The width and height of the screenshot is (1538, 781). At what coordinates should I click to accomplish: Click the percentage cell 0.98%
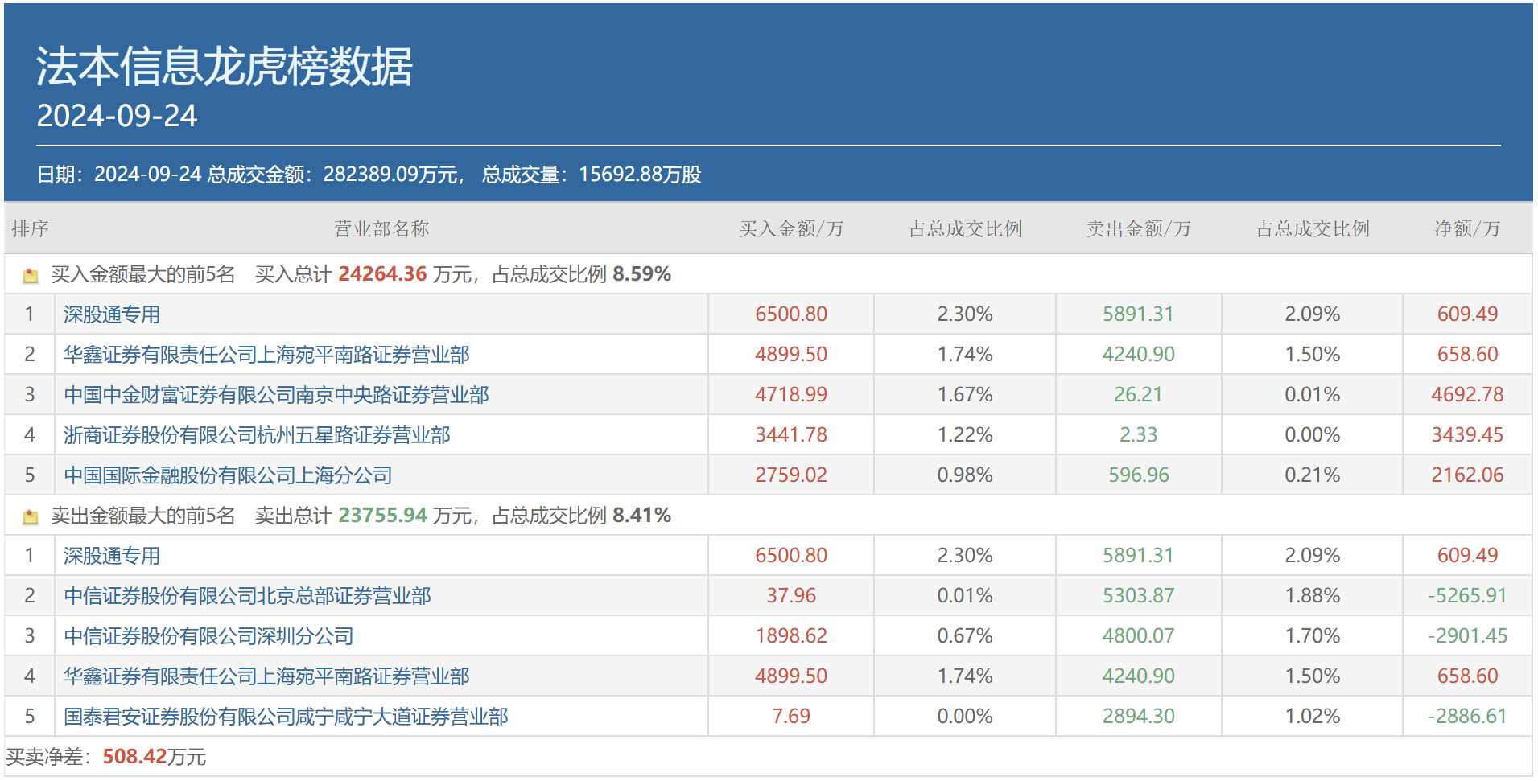pyautogui.click(x=965, y=475)
